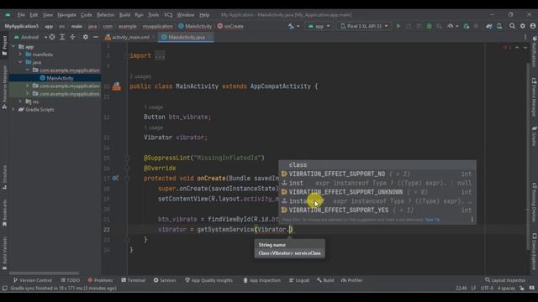Run the app with green play button
Screen dimensions: 538x302
[x=398, y=26]
